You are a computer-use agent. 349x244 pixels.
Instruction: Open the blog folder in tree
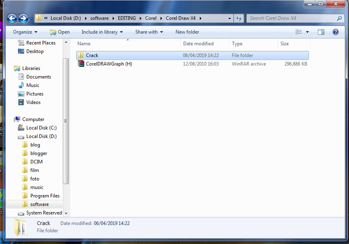[x=31, y=145]
